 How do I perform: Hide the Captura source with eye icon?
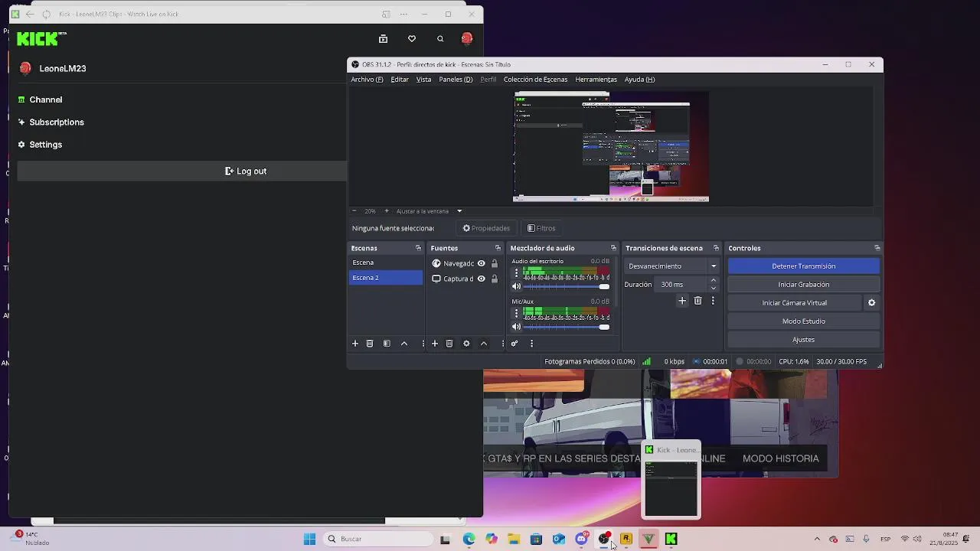(482, 279)
